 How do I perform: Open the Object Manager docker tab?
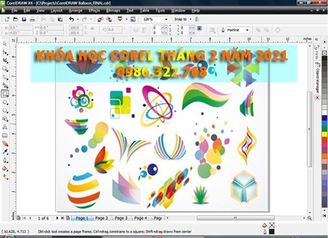tap(317, 77)
